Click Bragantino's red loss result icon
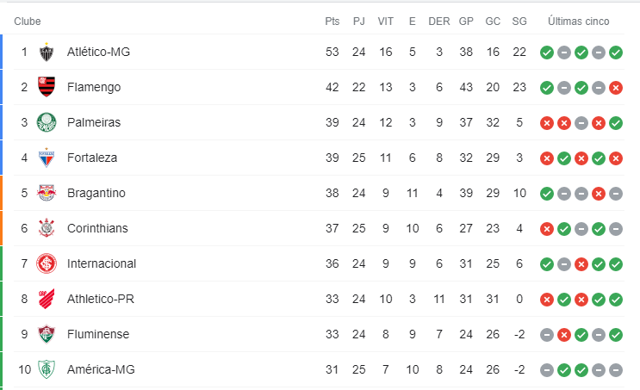 coord(599,194)
